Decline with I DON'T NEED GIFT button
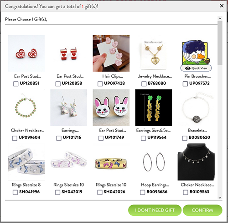The width and height of the screenshot is (228, 223). [x=155, y=210]
